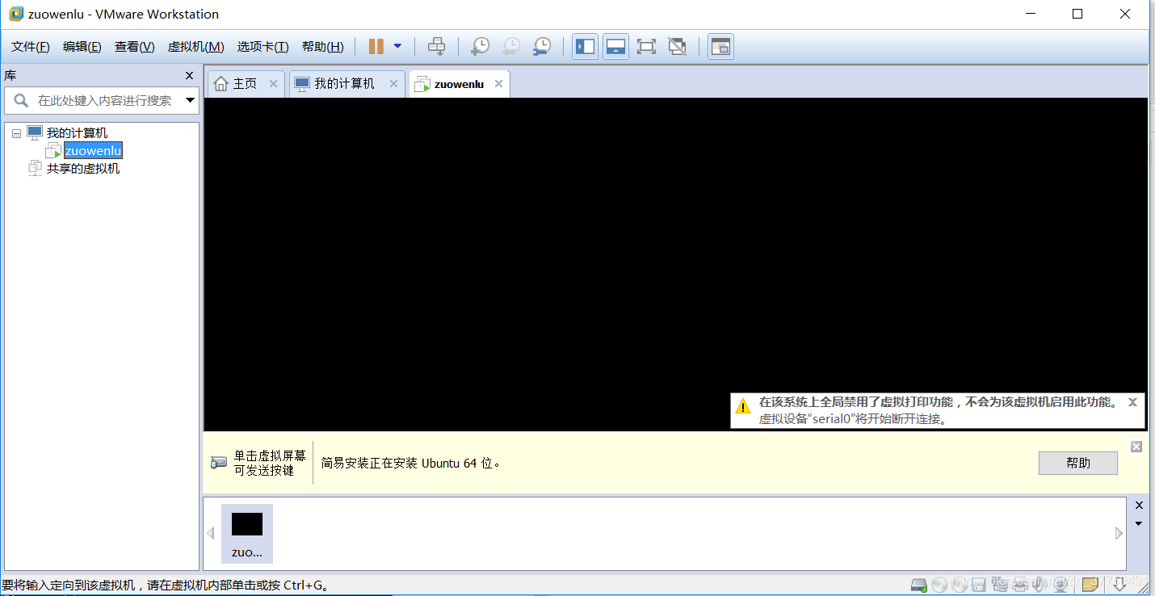Image resolution: width=1155 pixels, height=596 pixels.
Task: Dismiss the virtual printing warning notification
Action: (1132, 401)
